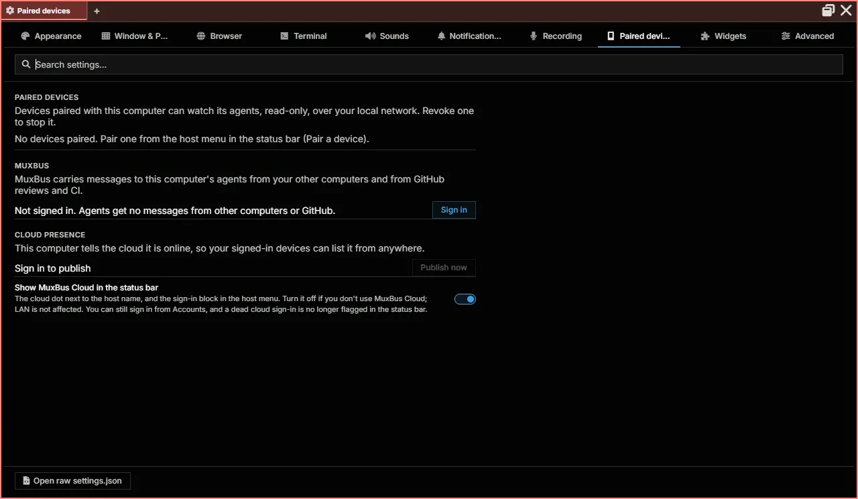Click the 'PAIRED DEVICES' section heading
Screen dimensions: 858x499
coord(47,97)
